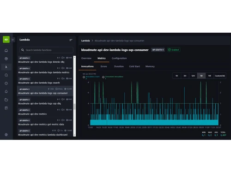Select the Lambda icon in sidebar
Viewport: 231px width, 173px height.
pyautogui.click(x=6, y=67)
